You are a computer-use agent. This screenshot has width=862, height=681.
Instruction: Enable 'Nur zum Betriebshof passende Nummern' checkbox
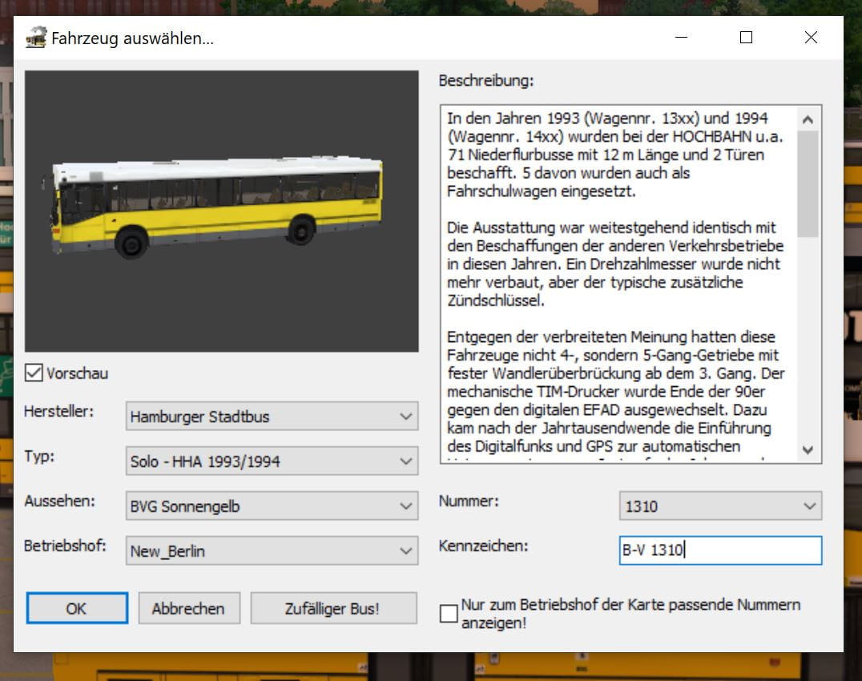click(x=449, y=614)
